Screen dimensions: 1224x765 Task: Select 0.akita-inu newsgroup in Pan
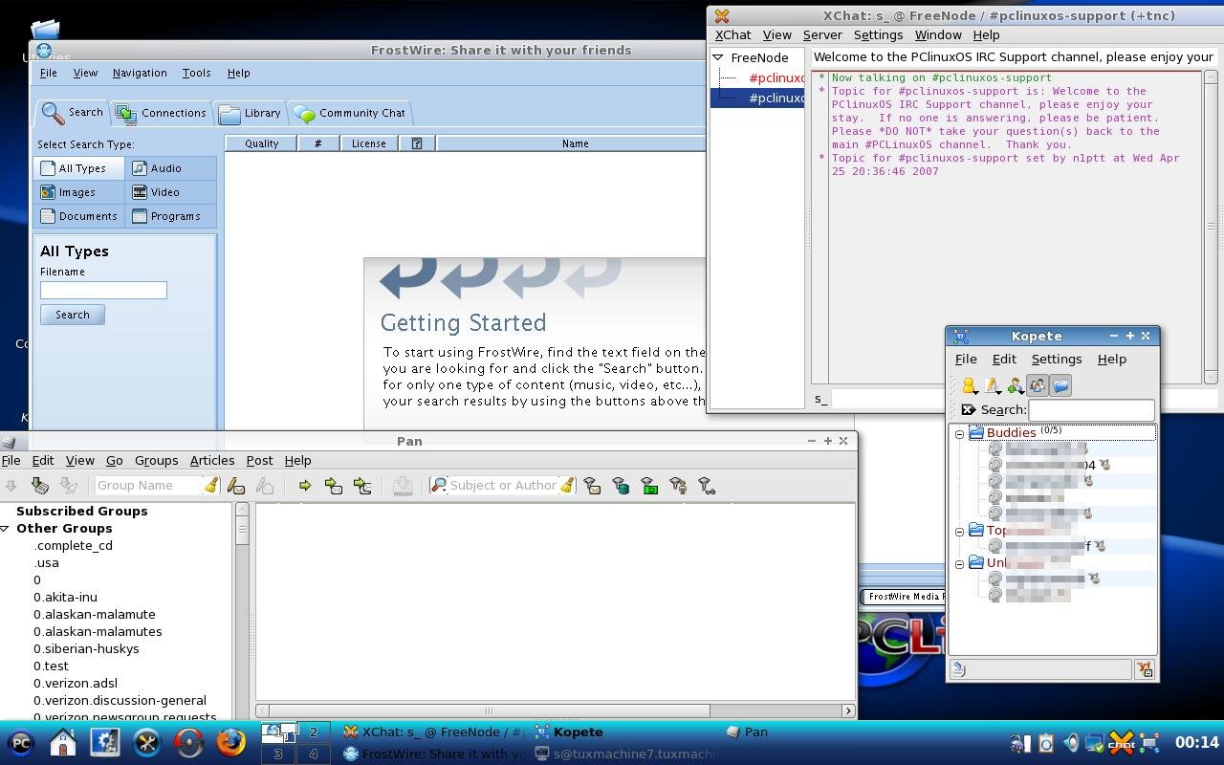(65, 597)
